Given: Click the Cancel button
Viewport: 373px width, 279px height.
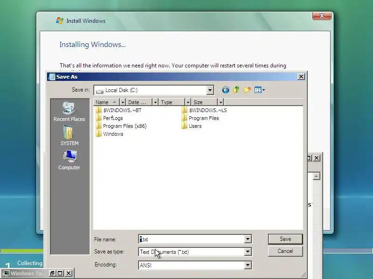Looking at the screenshot, I should click(285, 251).
